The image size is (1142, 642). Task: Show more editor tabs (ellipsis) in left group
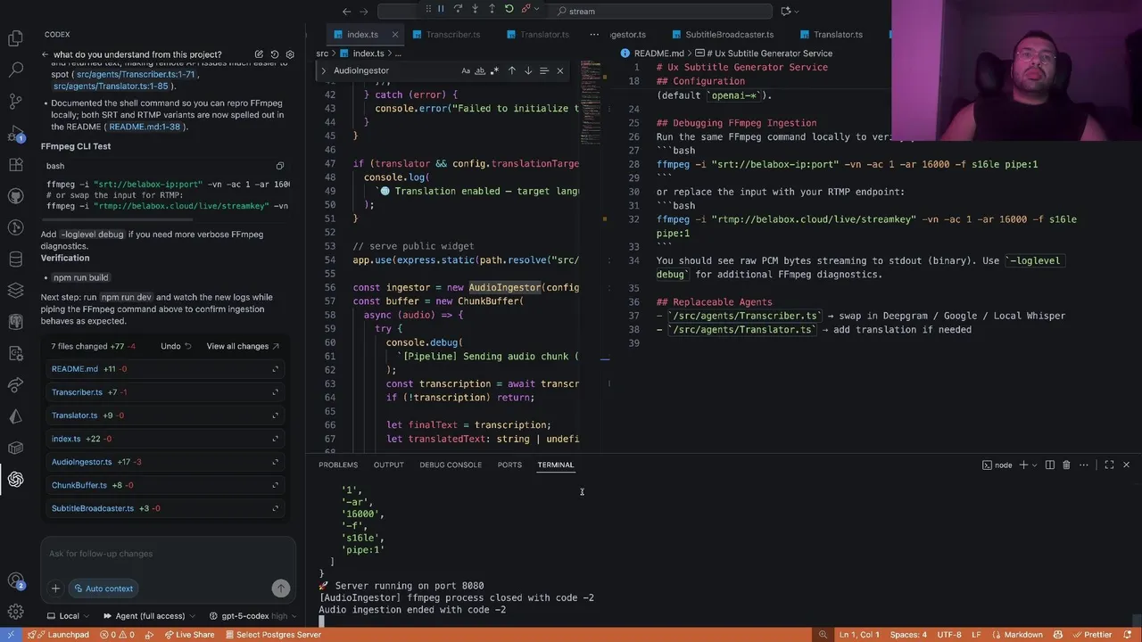(x=594, y=34)
